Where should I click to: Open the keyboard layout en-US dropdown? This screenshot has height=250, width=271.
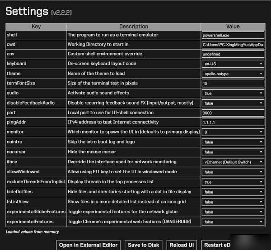point(233,64)
